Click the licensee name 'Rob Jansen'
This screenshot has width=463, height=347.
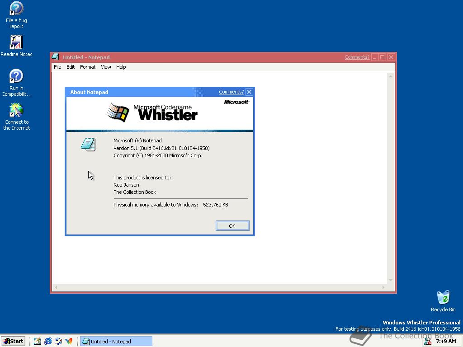[x=126, y=185]
